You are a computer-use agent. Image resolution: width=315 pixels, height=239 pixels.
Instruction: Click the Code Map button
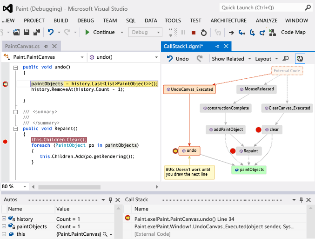(293, 32)
